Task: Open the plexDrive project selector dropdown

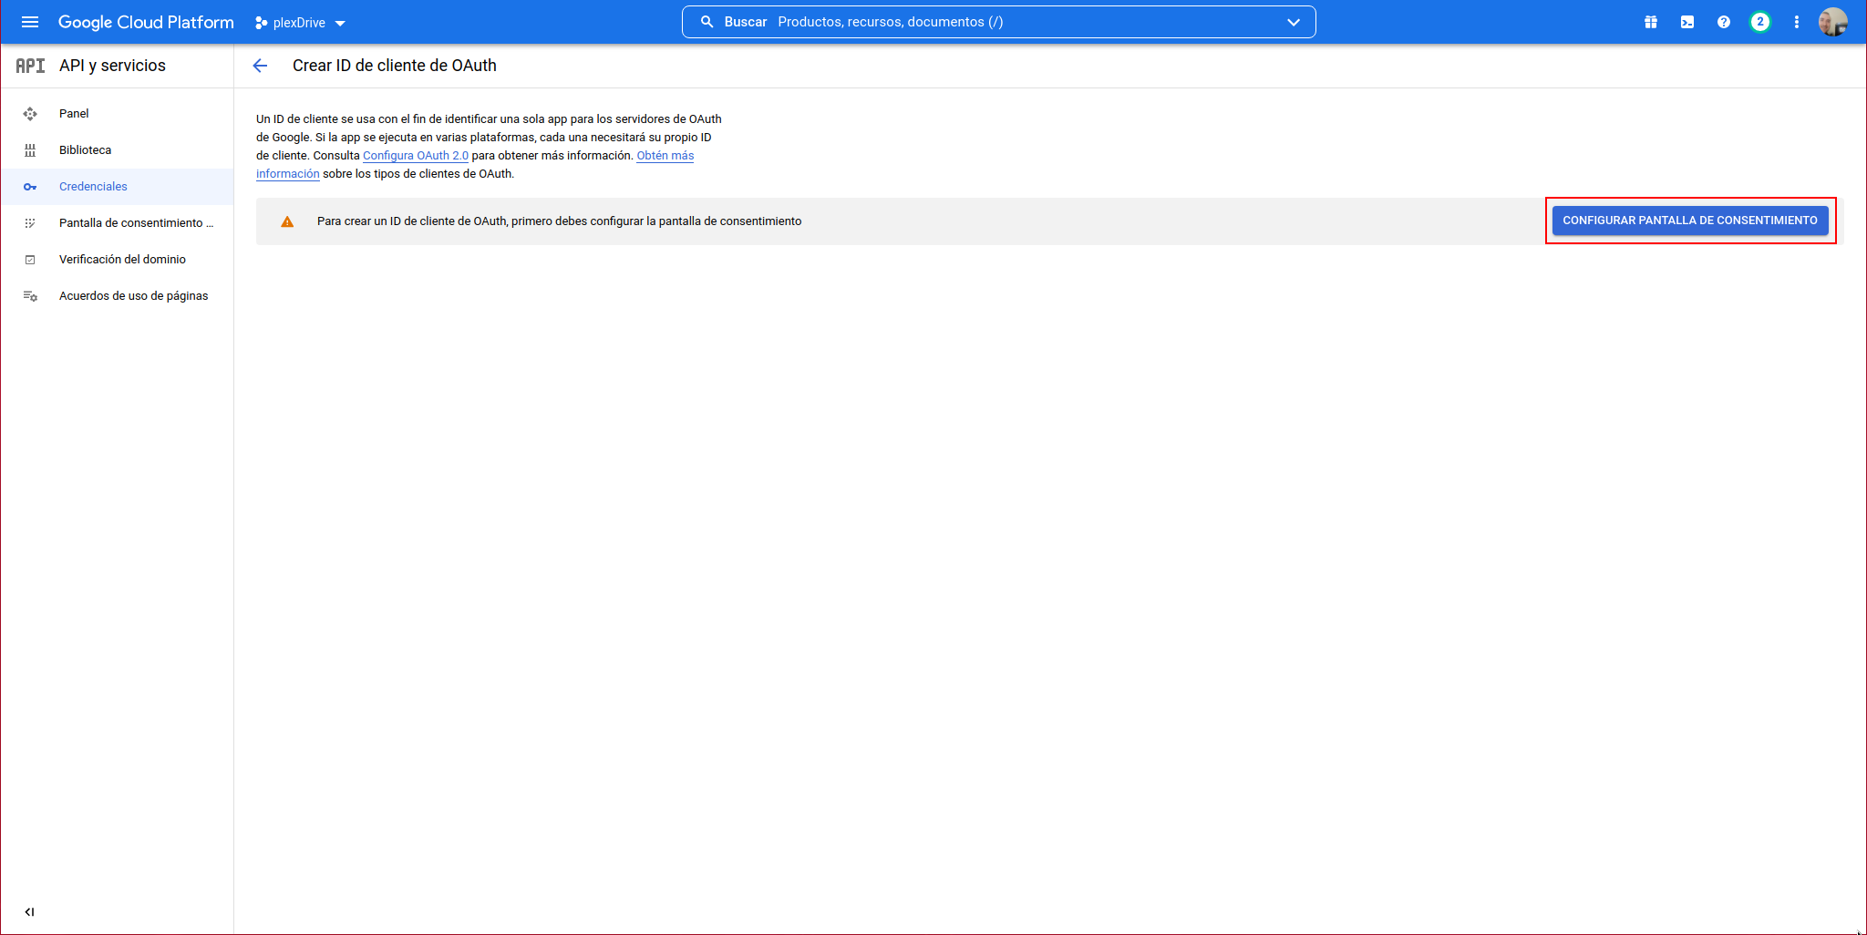Action: 300,23
